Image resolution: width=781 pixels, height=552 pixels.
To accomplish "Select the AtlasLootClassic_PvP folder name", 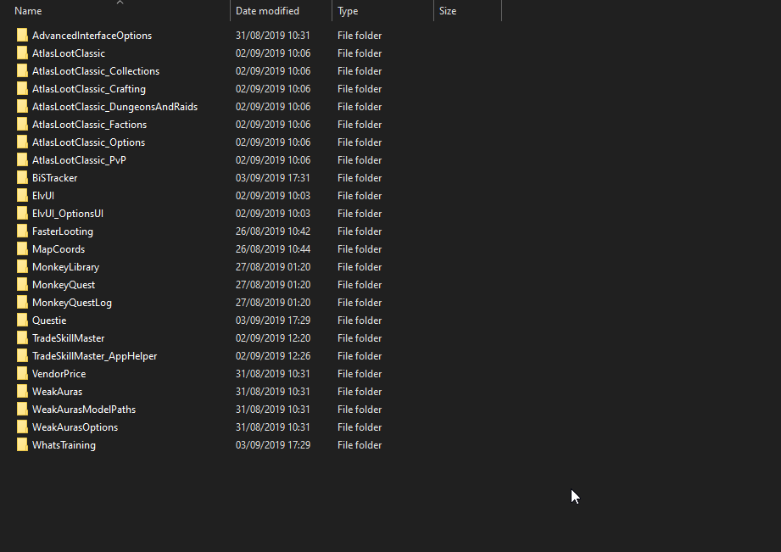I will point(79,160).
